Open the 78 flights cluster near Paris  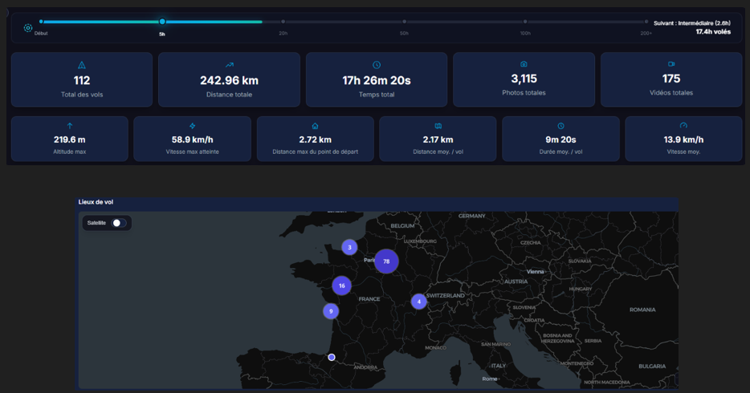[x=386, y=261]
